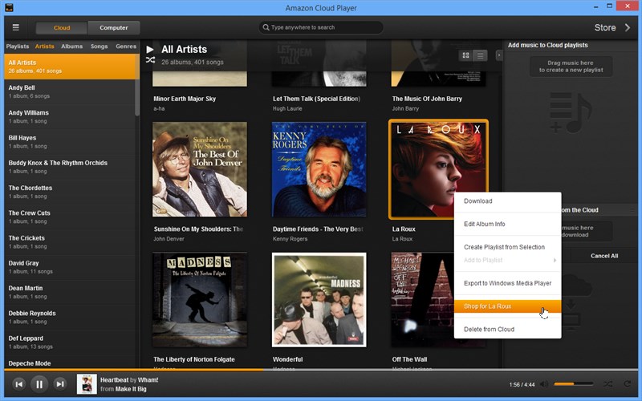Select artist Depeche Mode
The height and width of the screenshot is (401, 642).
(x=70, y=363)
